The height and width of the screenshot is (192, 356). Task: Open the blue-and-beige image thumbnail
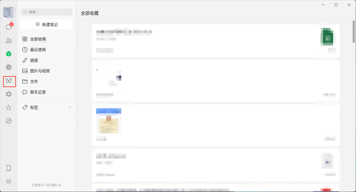(109, 121)
